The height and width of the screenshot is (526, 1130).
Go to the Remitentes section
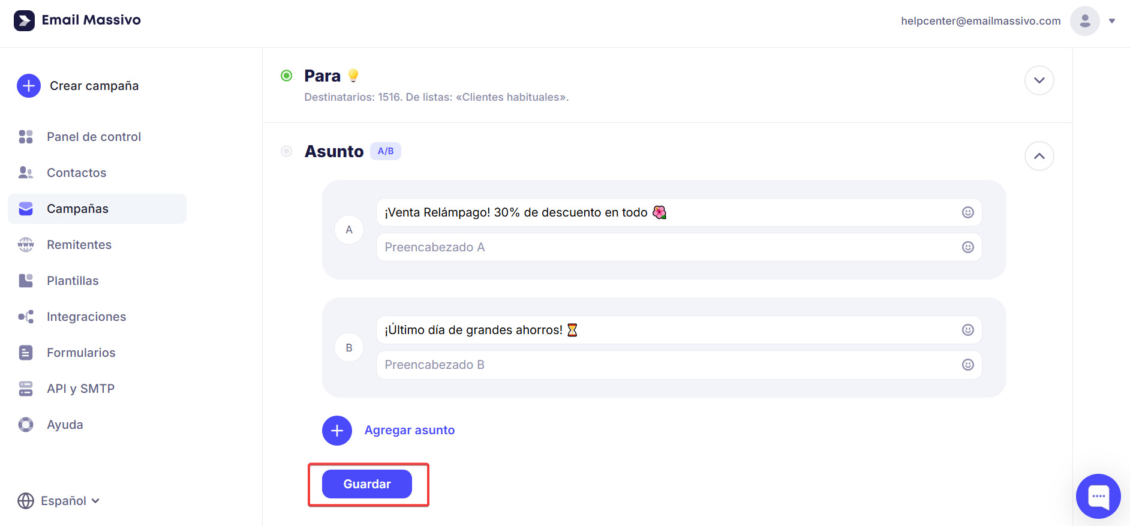(x=79, y=244)
